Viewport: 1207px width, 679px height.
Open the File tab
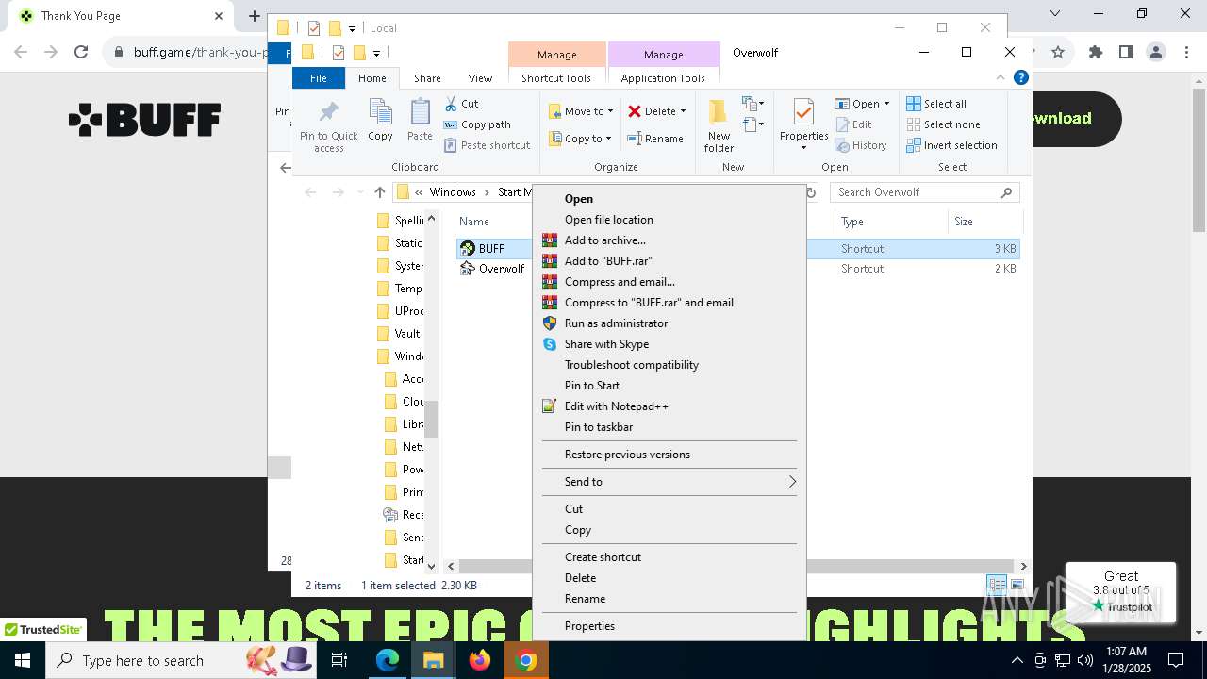pos(319,78)
